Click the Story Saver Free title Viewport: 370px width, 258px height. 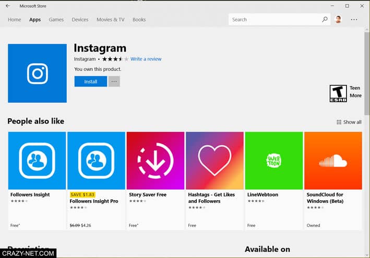(148, 194)
